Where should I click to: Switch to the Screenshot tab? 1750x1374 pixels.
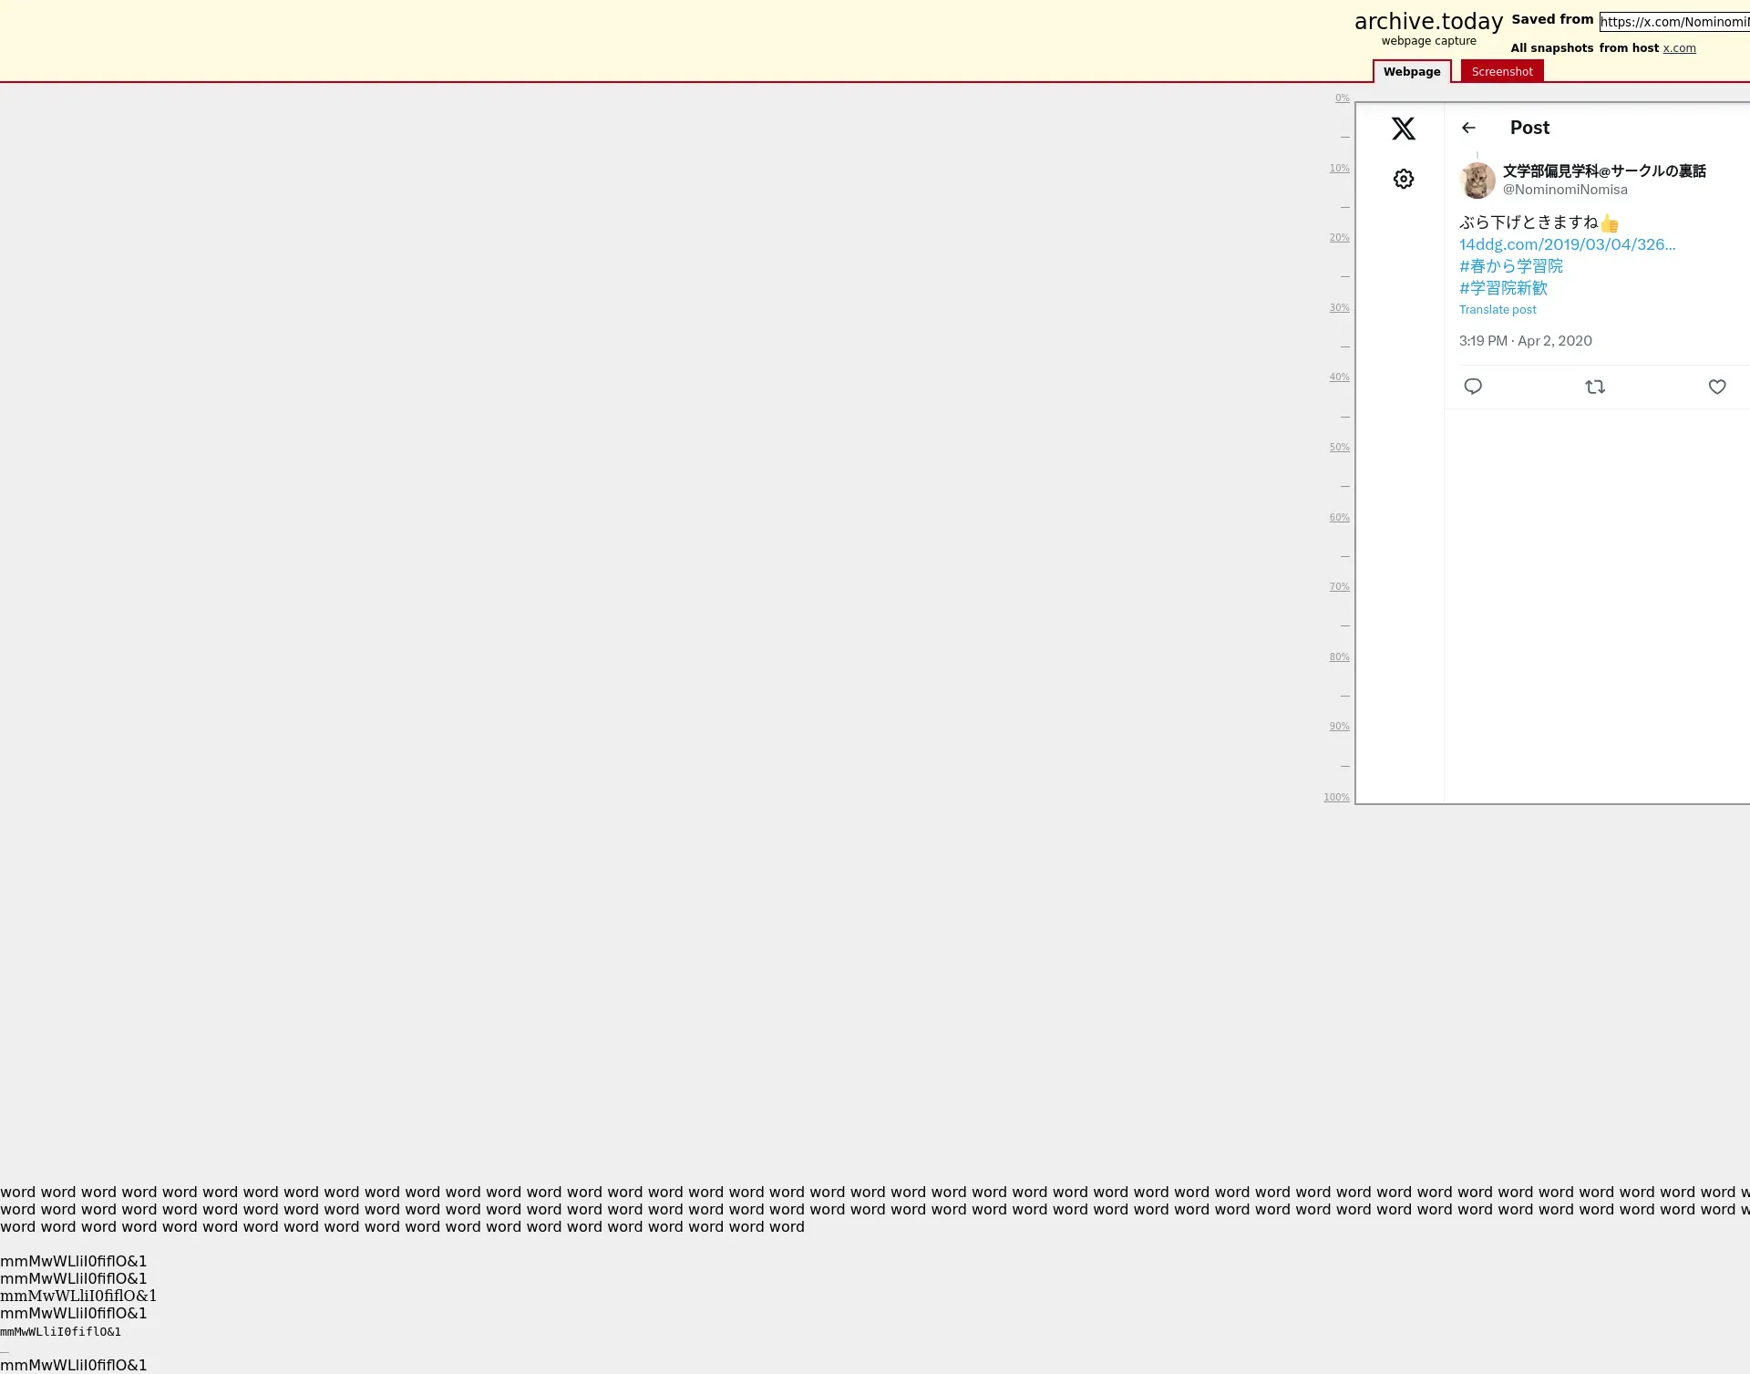pyautogui.click(x=1501, y=71)
